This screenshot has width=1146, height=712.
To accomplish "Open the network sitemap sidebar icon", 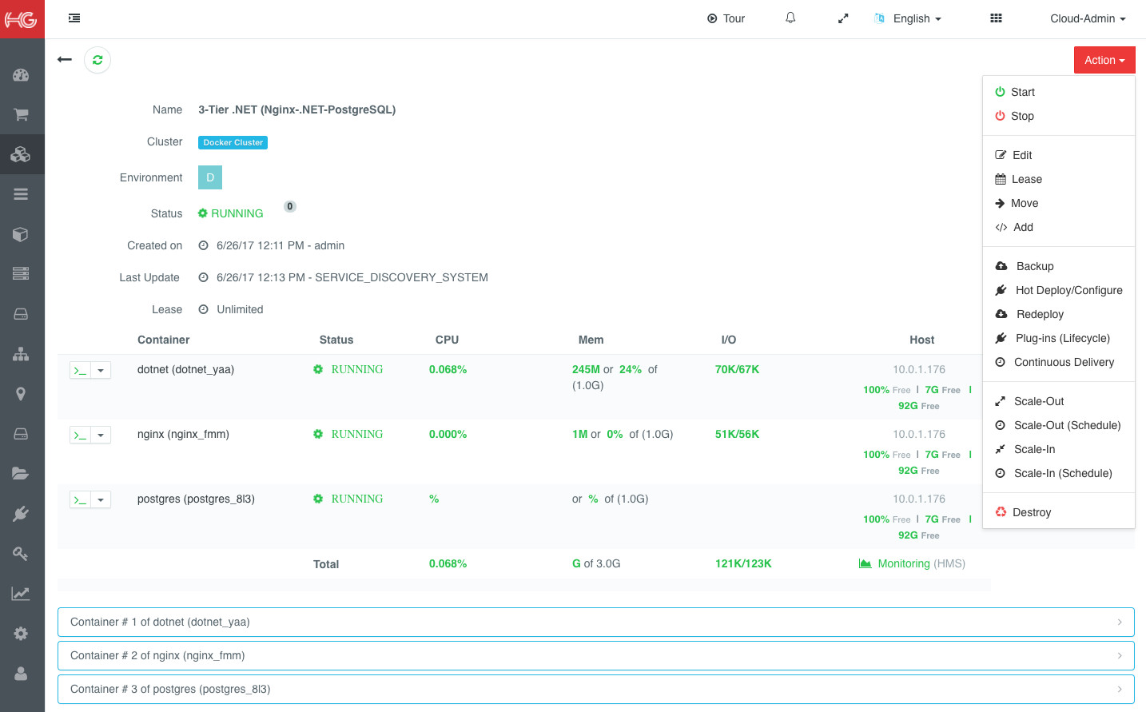I will (21, 354).
